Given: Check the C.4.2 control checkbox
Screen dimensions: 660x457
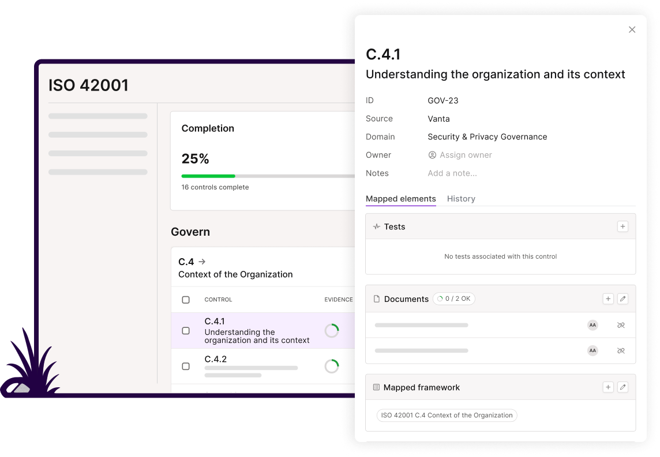Looking at the screenshot, I should coord(186,365).
